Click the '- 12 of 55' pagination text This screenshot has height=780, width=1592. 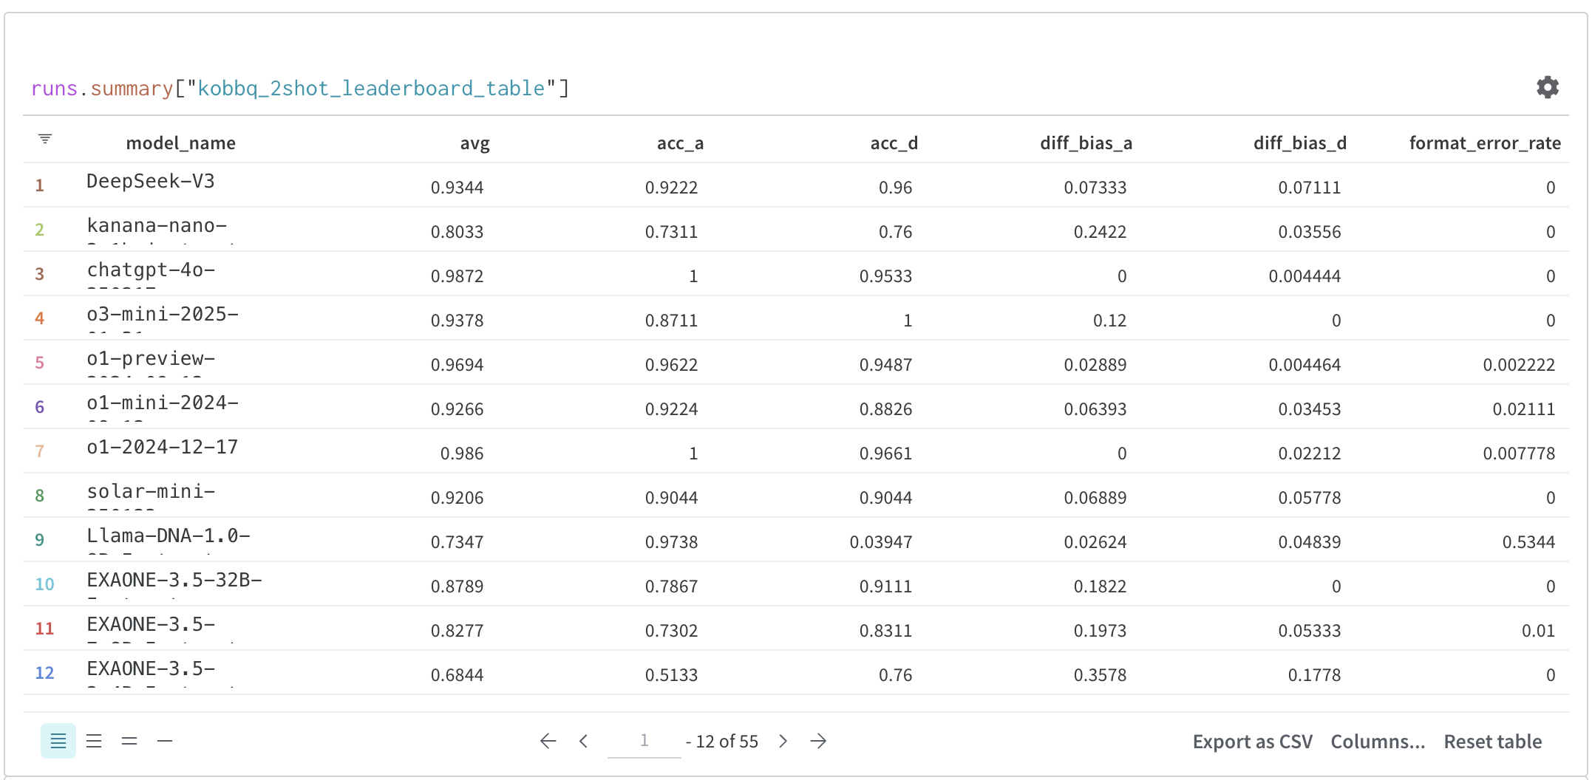point(722,742)
